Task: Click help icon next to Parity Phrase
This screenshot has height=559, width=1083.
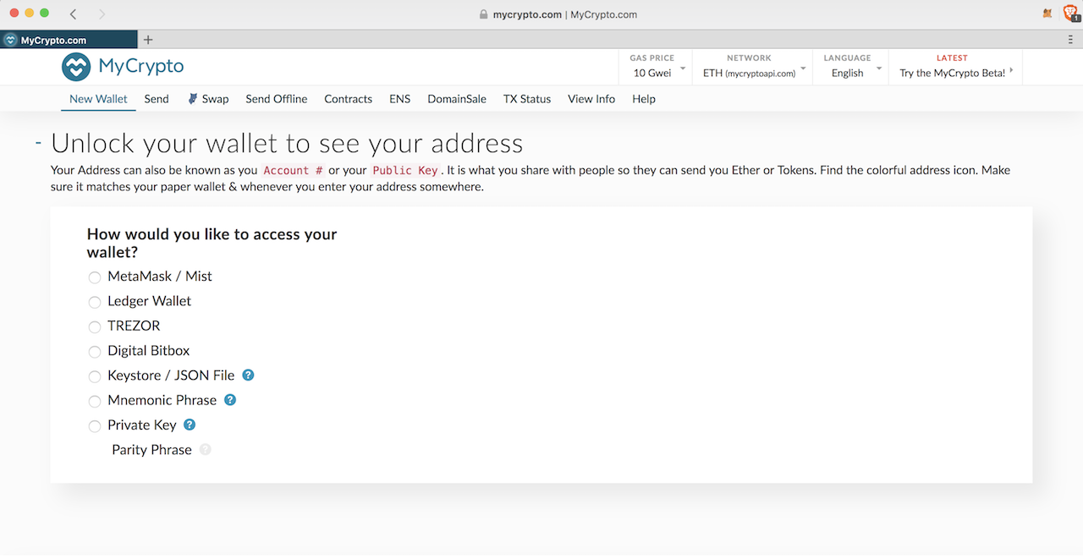Action: [205, 450]
